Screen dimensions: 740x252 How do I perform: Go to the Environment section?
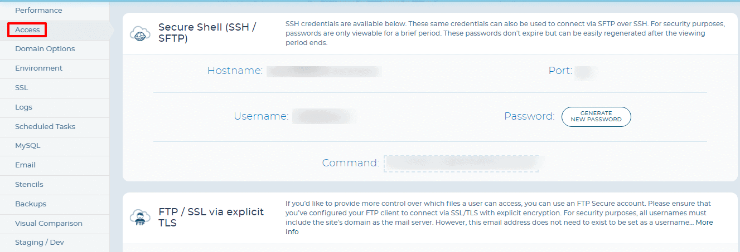pyautogui.click(x=38, y=68)
